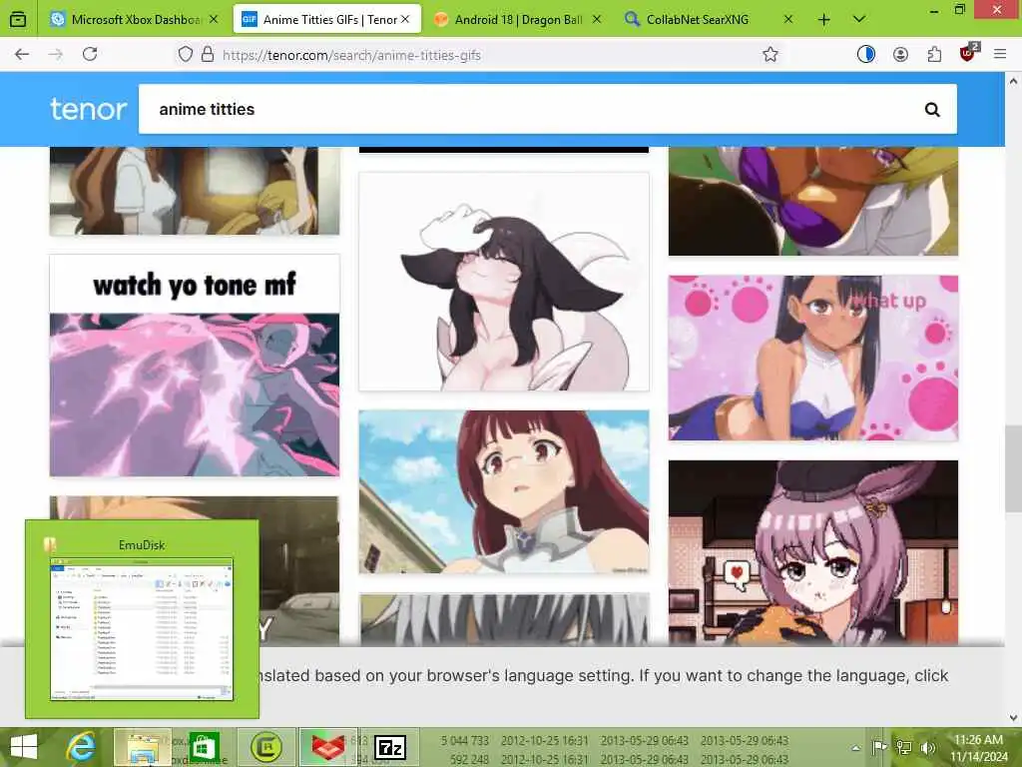Open the shield tracking protection icon
Screen dimensions: 1022x767
[x=185, y=54]
